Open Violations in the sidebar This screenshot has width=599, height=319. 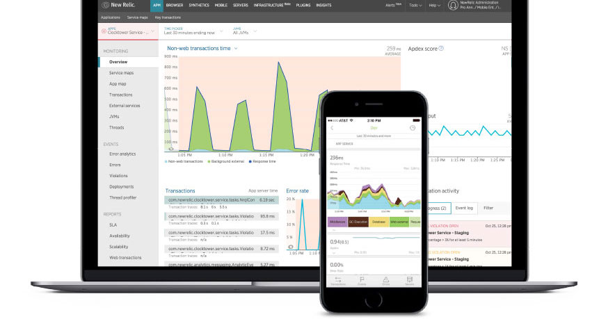118,176
